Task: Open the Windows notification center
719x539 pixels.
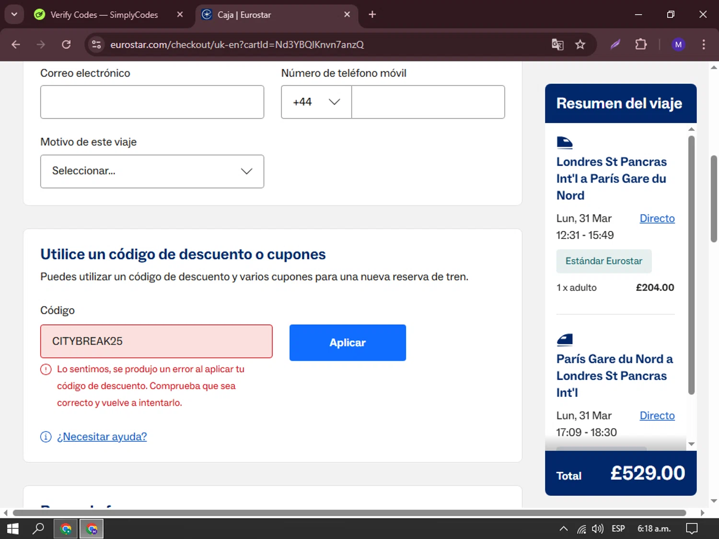Action: pyautogui.click(x=692, y=529)
